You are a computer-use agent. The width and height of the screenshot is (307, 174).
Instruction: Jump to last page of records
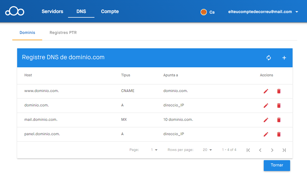(x=284, y=150)
